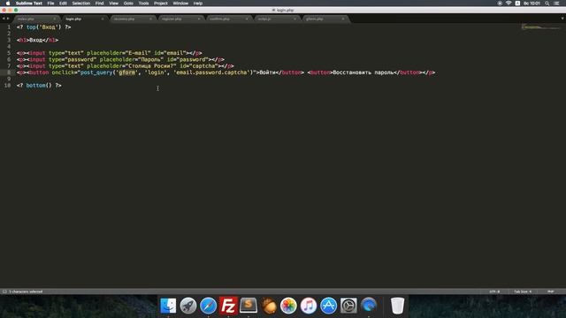Open Photos app in the Dock
This screenshot has width=566, height=318.
288,306
